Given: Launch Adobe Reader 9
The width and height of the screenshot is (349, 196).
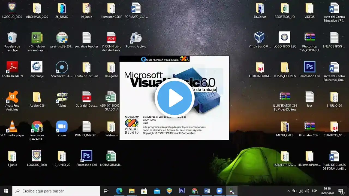Looking at the screenshot, I should [x=12, y=67].
